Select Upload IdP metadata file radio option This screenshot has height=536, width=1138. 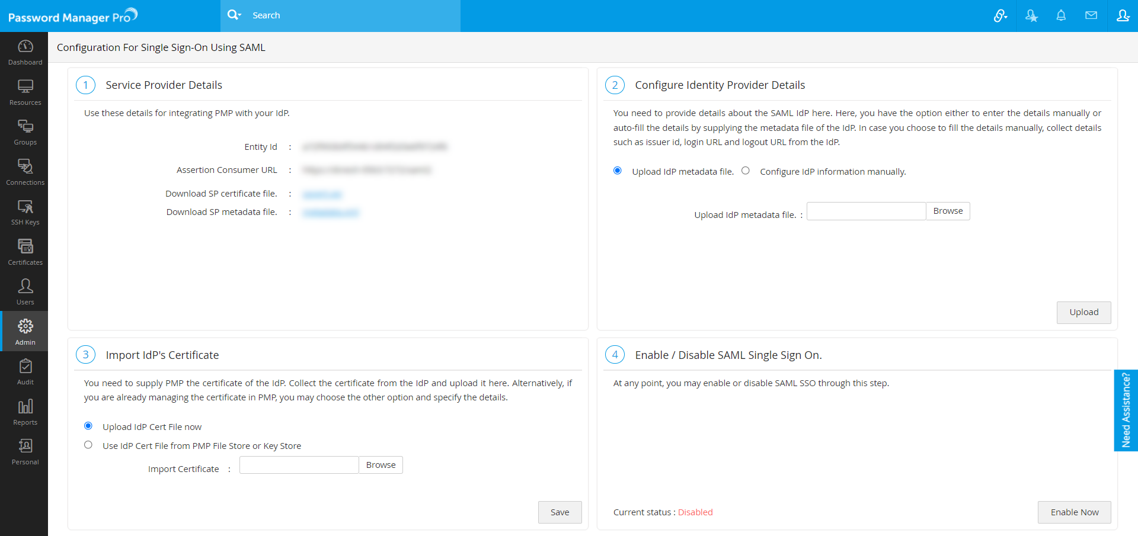618,171
